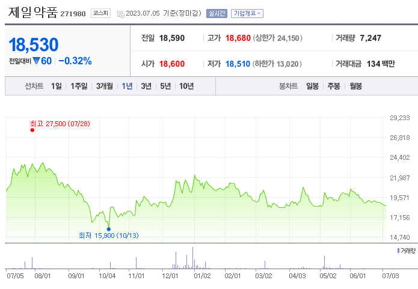418x289 pixels.
Task: Click the 29,233 price axis label
Action: tap(400, 118)
